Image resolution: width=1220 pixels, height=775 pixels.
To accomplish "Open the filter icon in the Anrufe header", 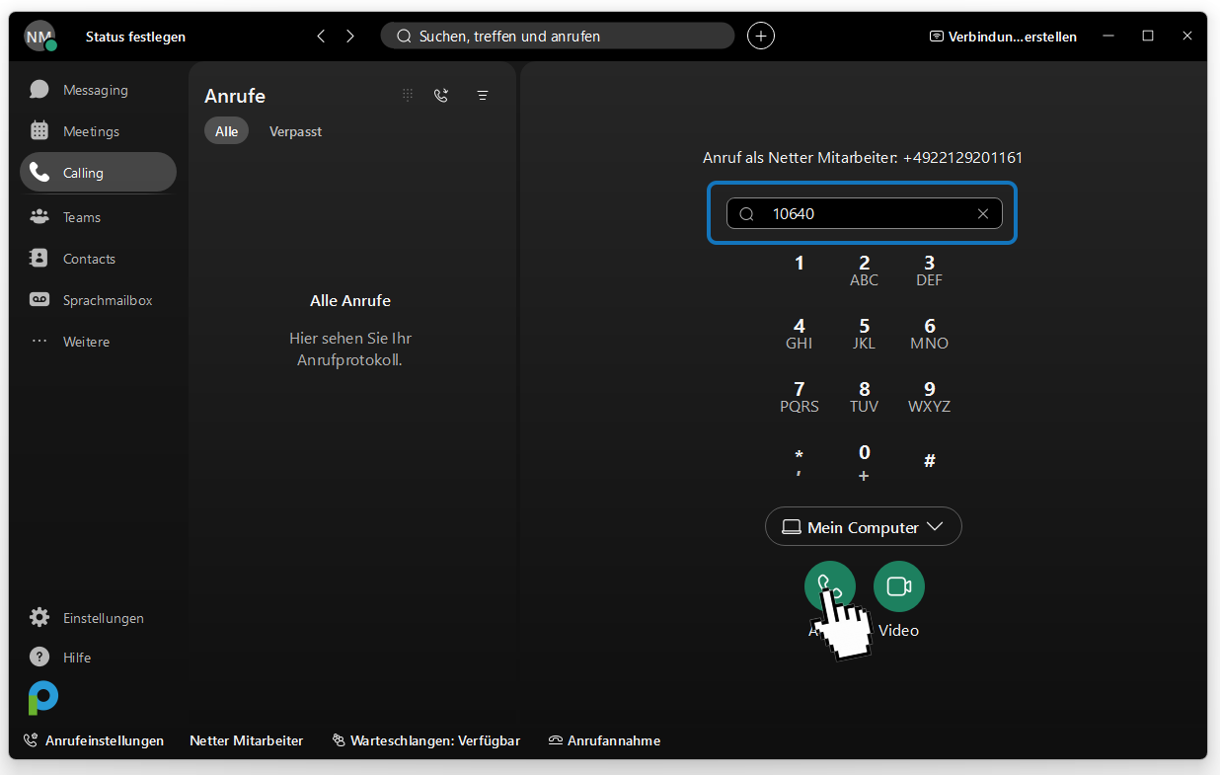I will click(483, 95).
